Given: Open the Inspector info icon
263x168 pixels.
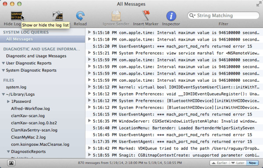Looking at the screenshot, I should tap(171, 16).
